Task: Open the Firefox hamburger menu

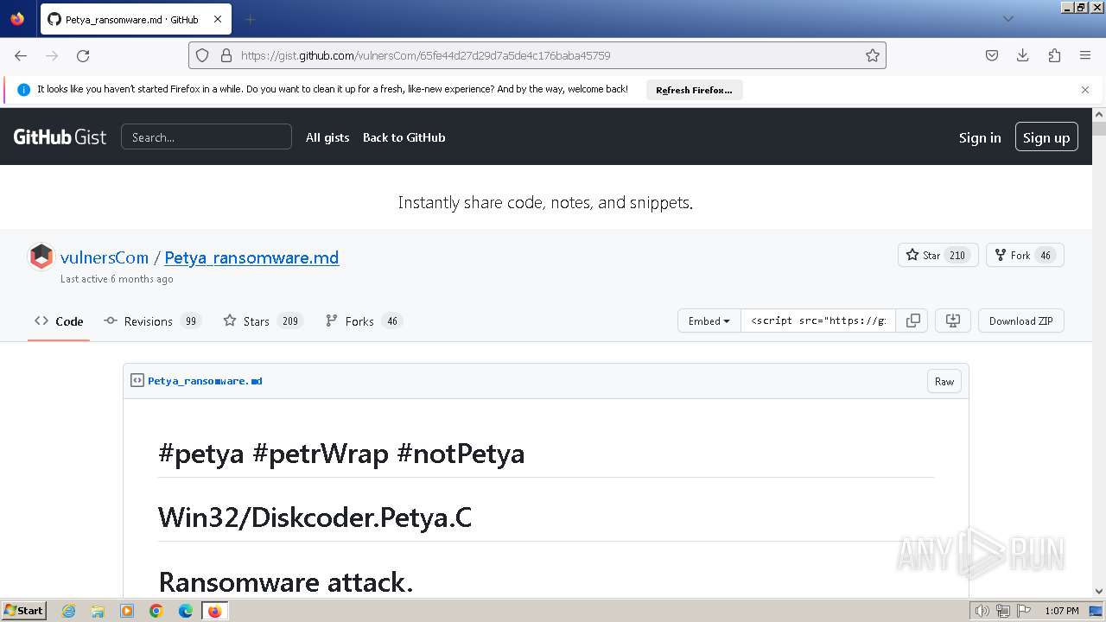Action: pyautogui.click(x=1085, y=55)
